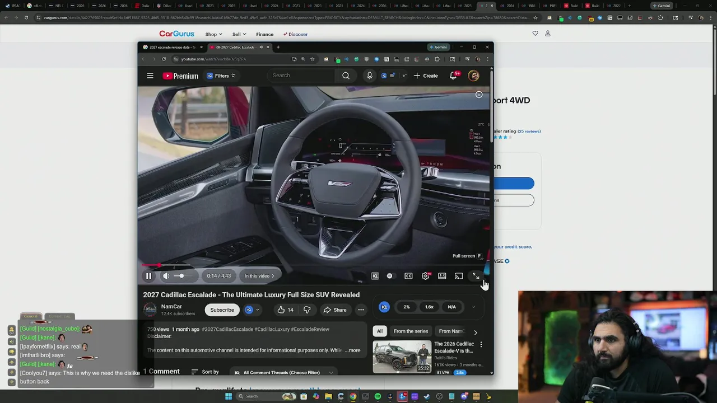Open YouTube notifications bell
The width and height of the screenshot is (717, 403).
tap(454, 76)
